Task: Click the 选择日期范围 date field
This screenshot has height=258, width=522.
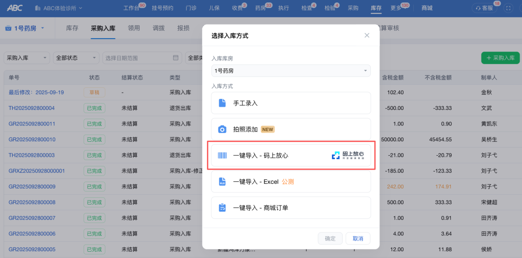Action: pyautogui.click(x=142, y=58)
